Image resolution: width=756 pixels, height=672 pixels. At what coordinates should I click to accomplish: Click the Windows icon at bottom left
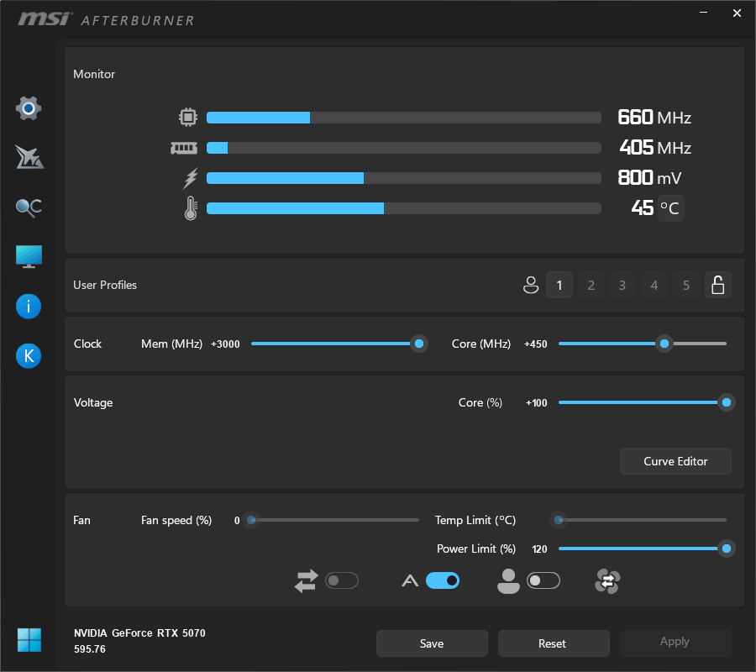coord(28,640)
